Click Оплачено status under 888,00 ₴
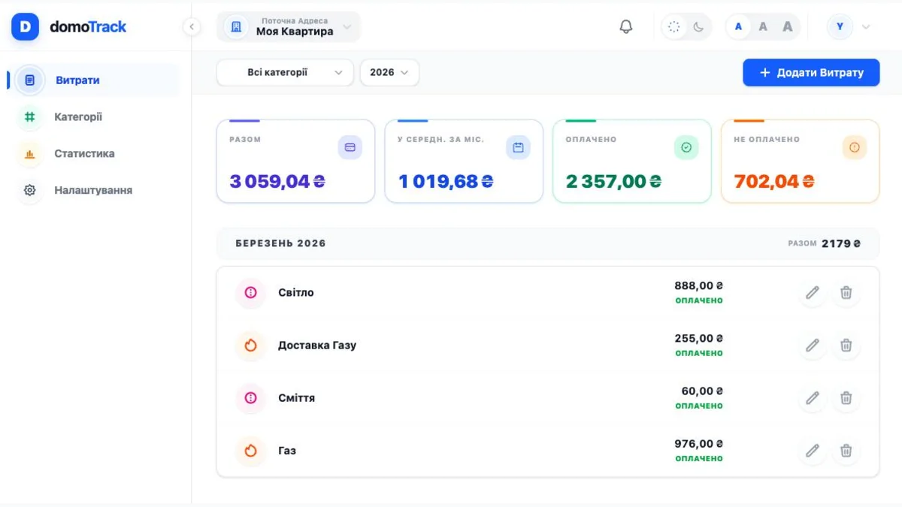 pos(699,300)
